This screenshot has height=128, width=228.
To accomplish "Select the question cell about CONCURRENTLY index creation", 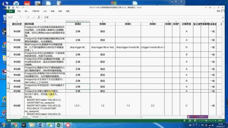I will coord(45,75).
